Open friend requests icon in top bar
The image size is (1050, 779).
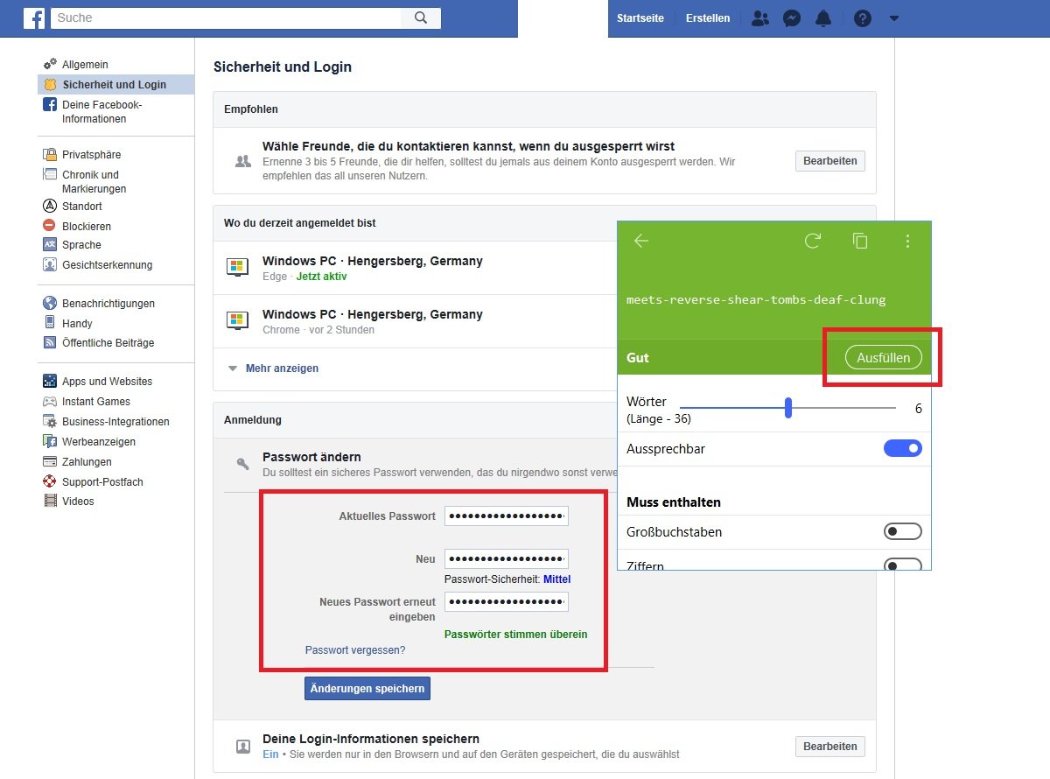(760, 18)
